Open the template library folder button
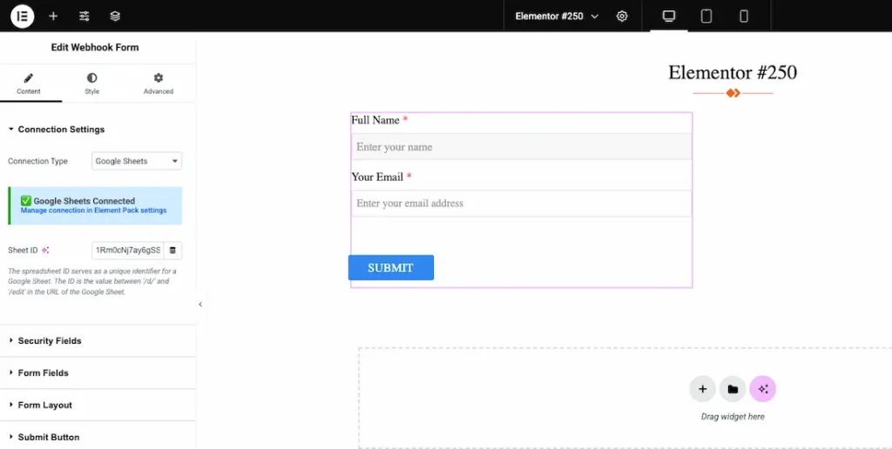 733,389
